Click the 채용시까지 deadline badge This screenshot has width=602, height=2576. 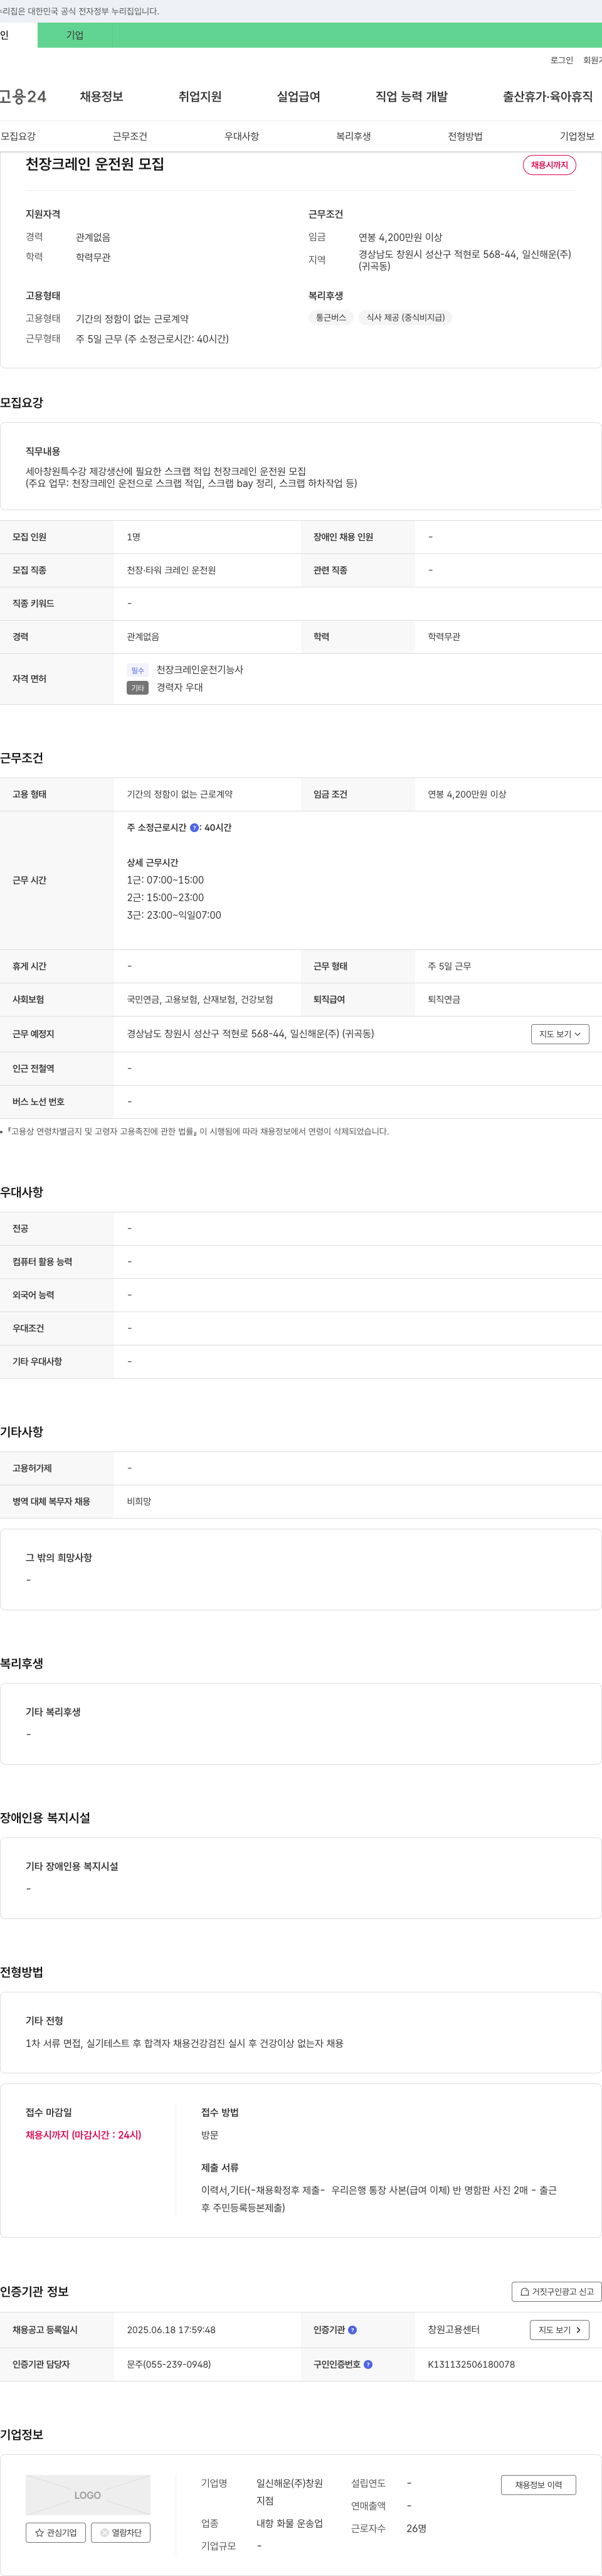(x=549, y=165)
